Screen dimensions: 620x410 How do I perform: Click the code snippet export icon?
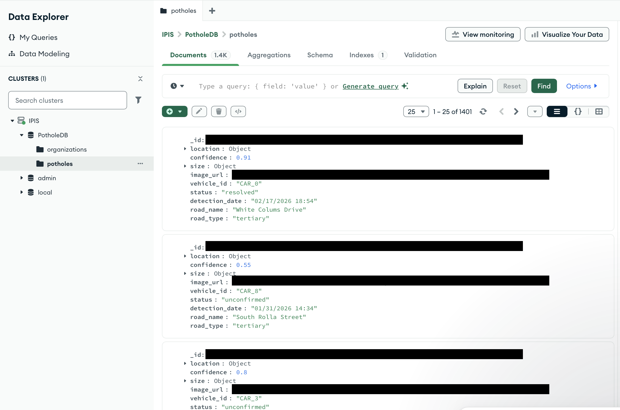(238, 112)
